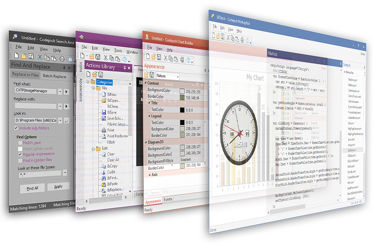Image resolution: width=375 pixels, height=244 pixels.
Task: Toggle Match whole words checkbox
Action: (20, 148)
